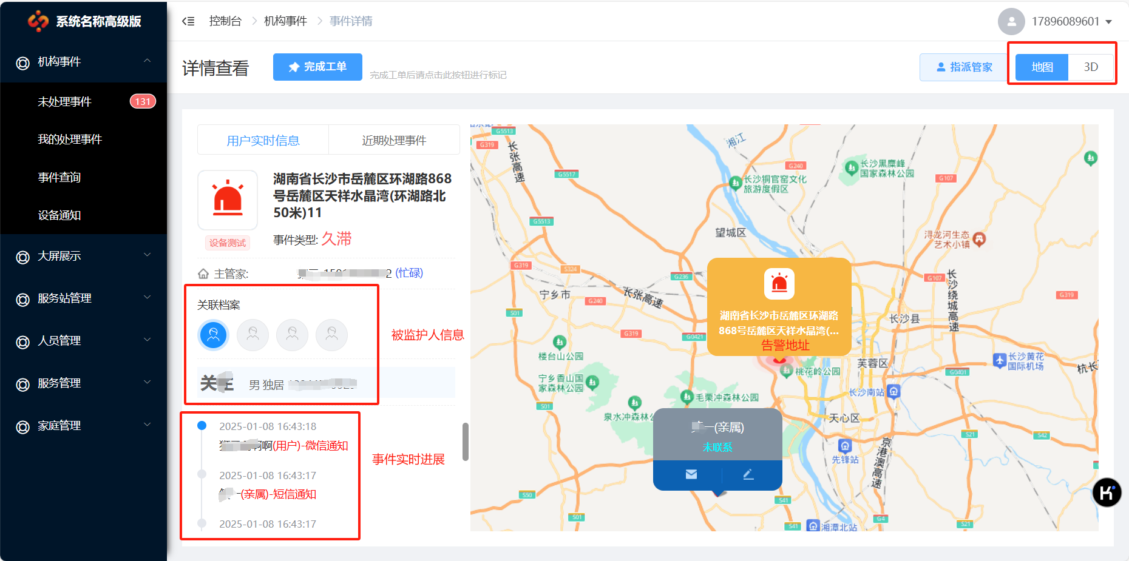The image size is (1129, 561).
Task: Switch to the 近期处理事件 tab
Action: [394, 139]
